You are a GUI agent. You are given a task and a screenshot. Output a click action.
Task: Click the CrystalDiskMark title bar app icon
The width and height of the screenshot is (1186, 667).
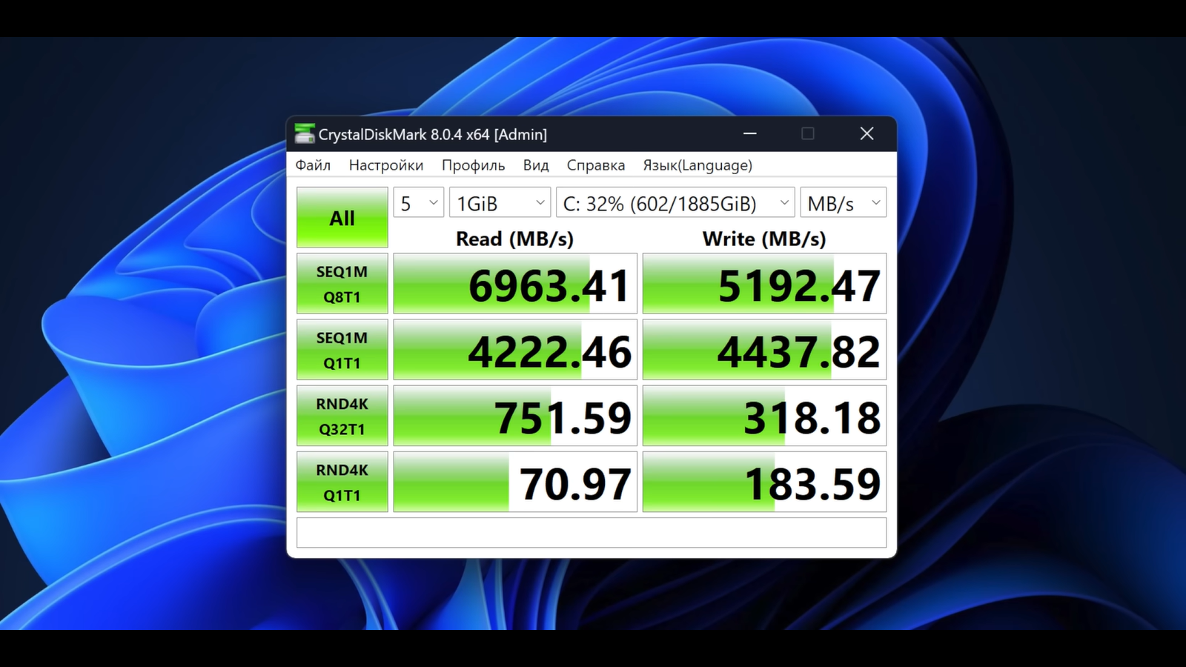304,134
